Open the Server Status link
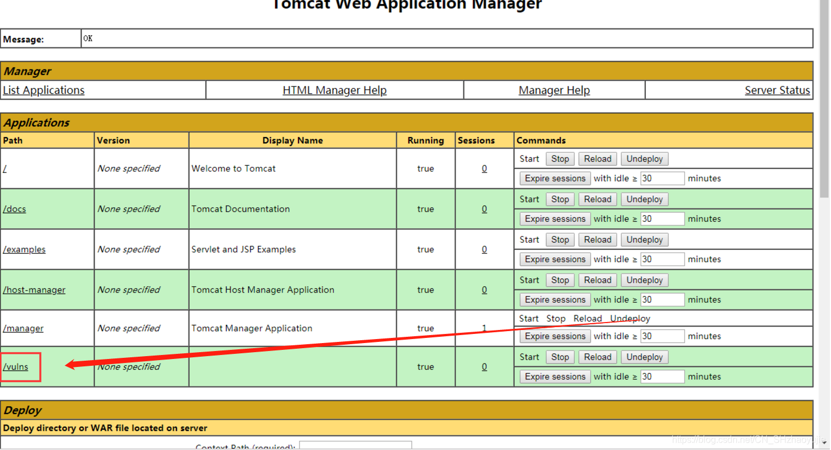The image size is (831, 450). pyautogui.click(x=777, y=90)
